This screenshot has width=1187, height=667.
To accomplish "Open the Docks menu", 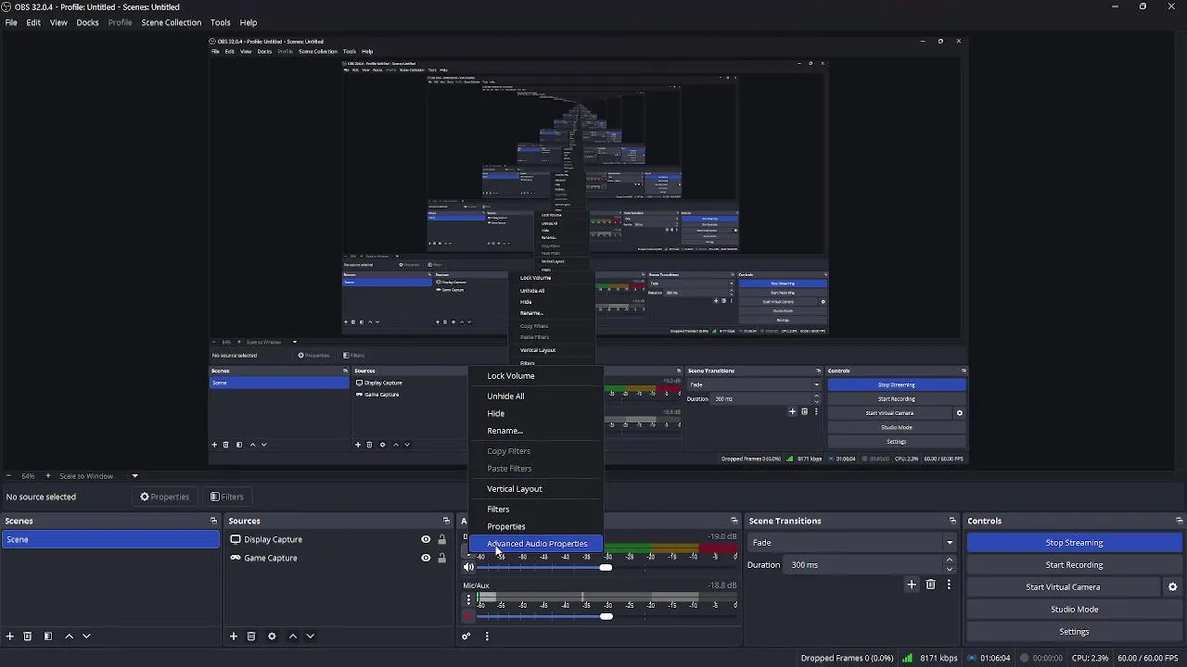I will [x=87, y=22].
